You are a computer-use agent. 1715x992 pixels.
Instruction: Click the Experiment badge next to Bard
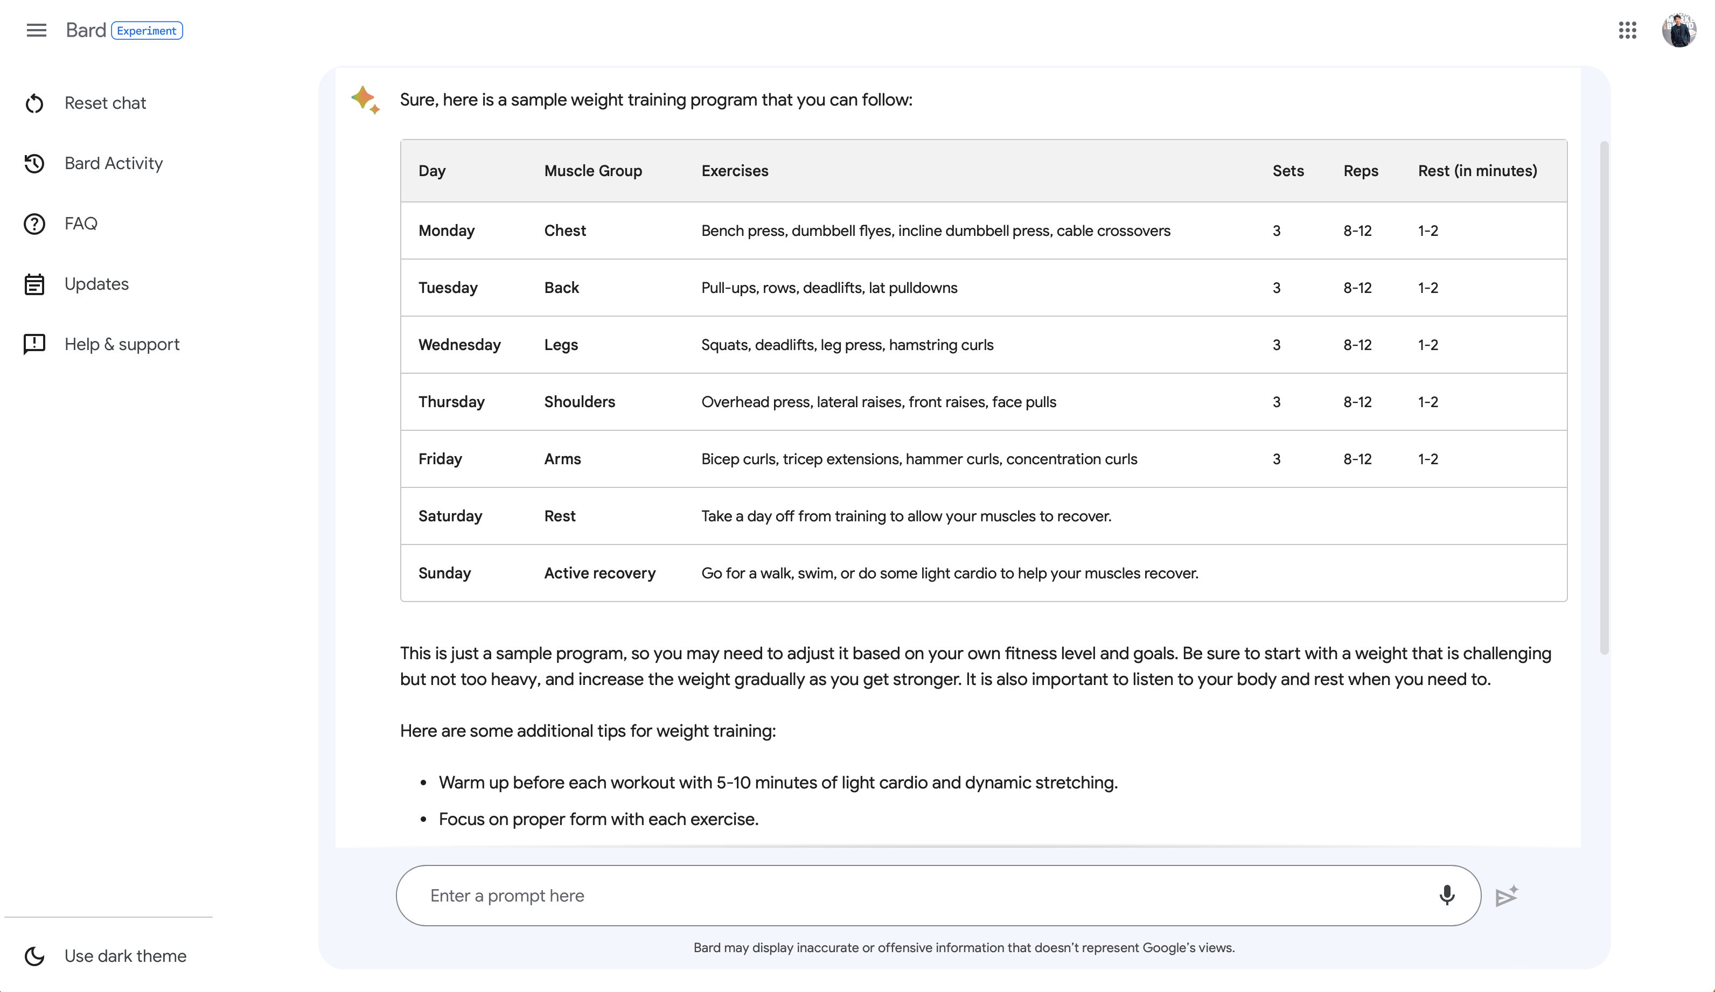pyautogui.click(x=147, y=31)
